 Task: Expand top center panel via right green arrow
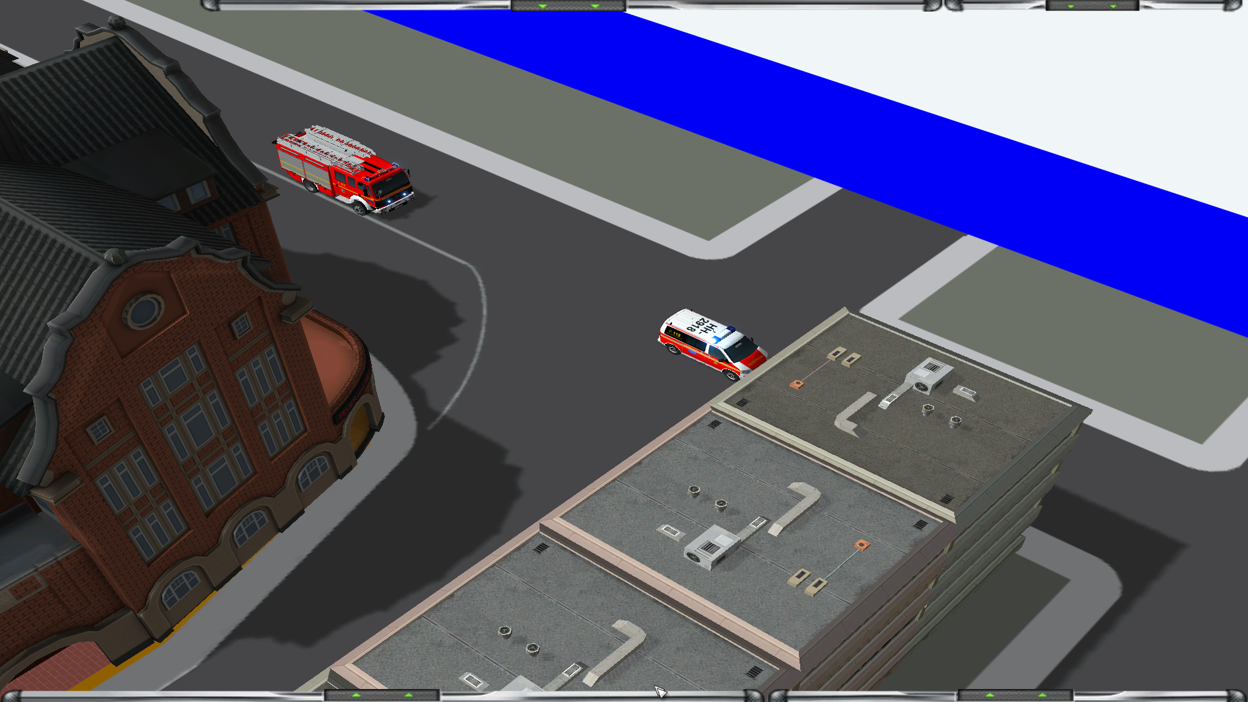click(x=595, y=6)
